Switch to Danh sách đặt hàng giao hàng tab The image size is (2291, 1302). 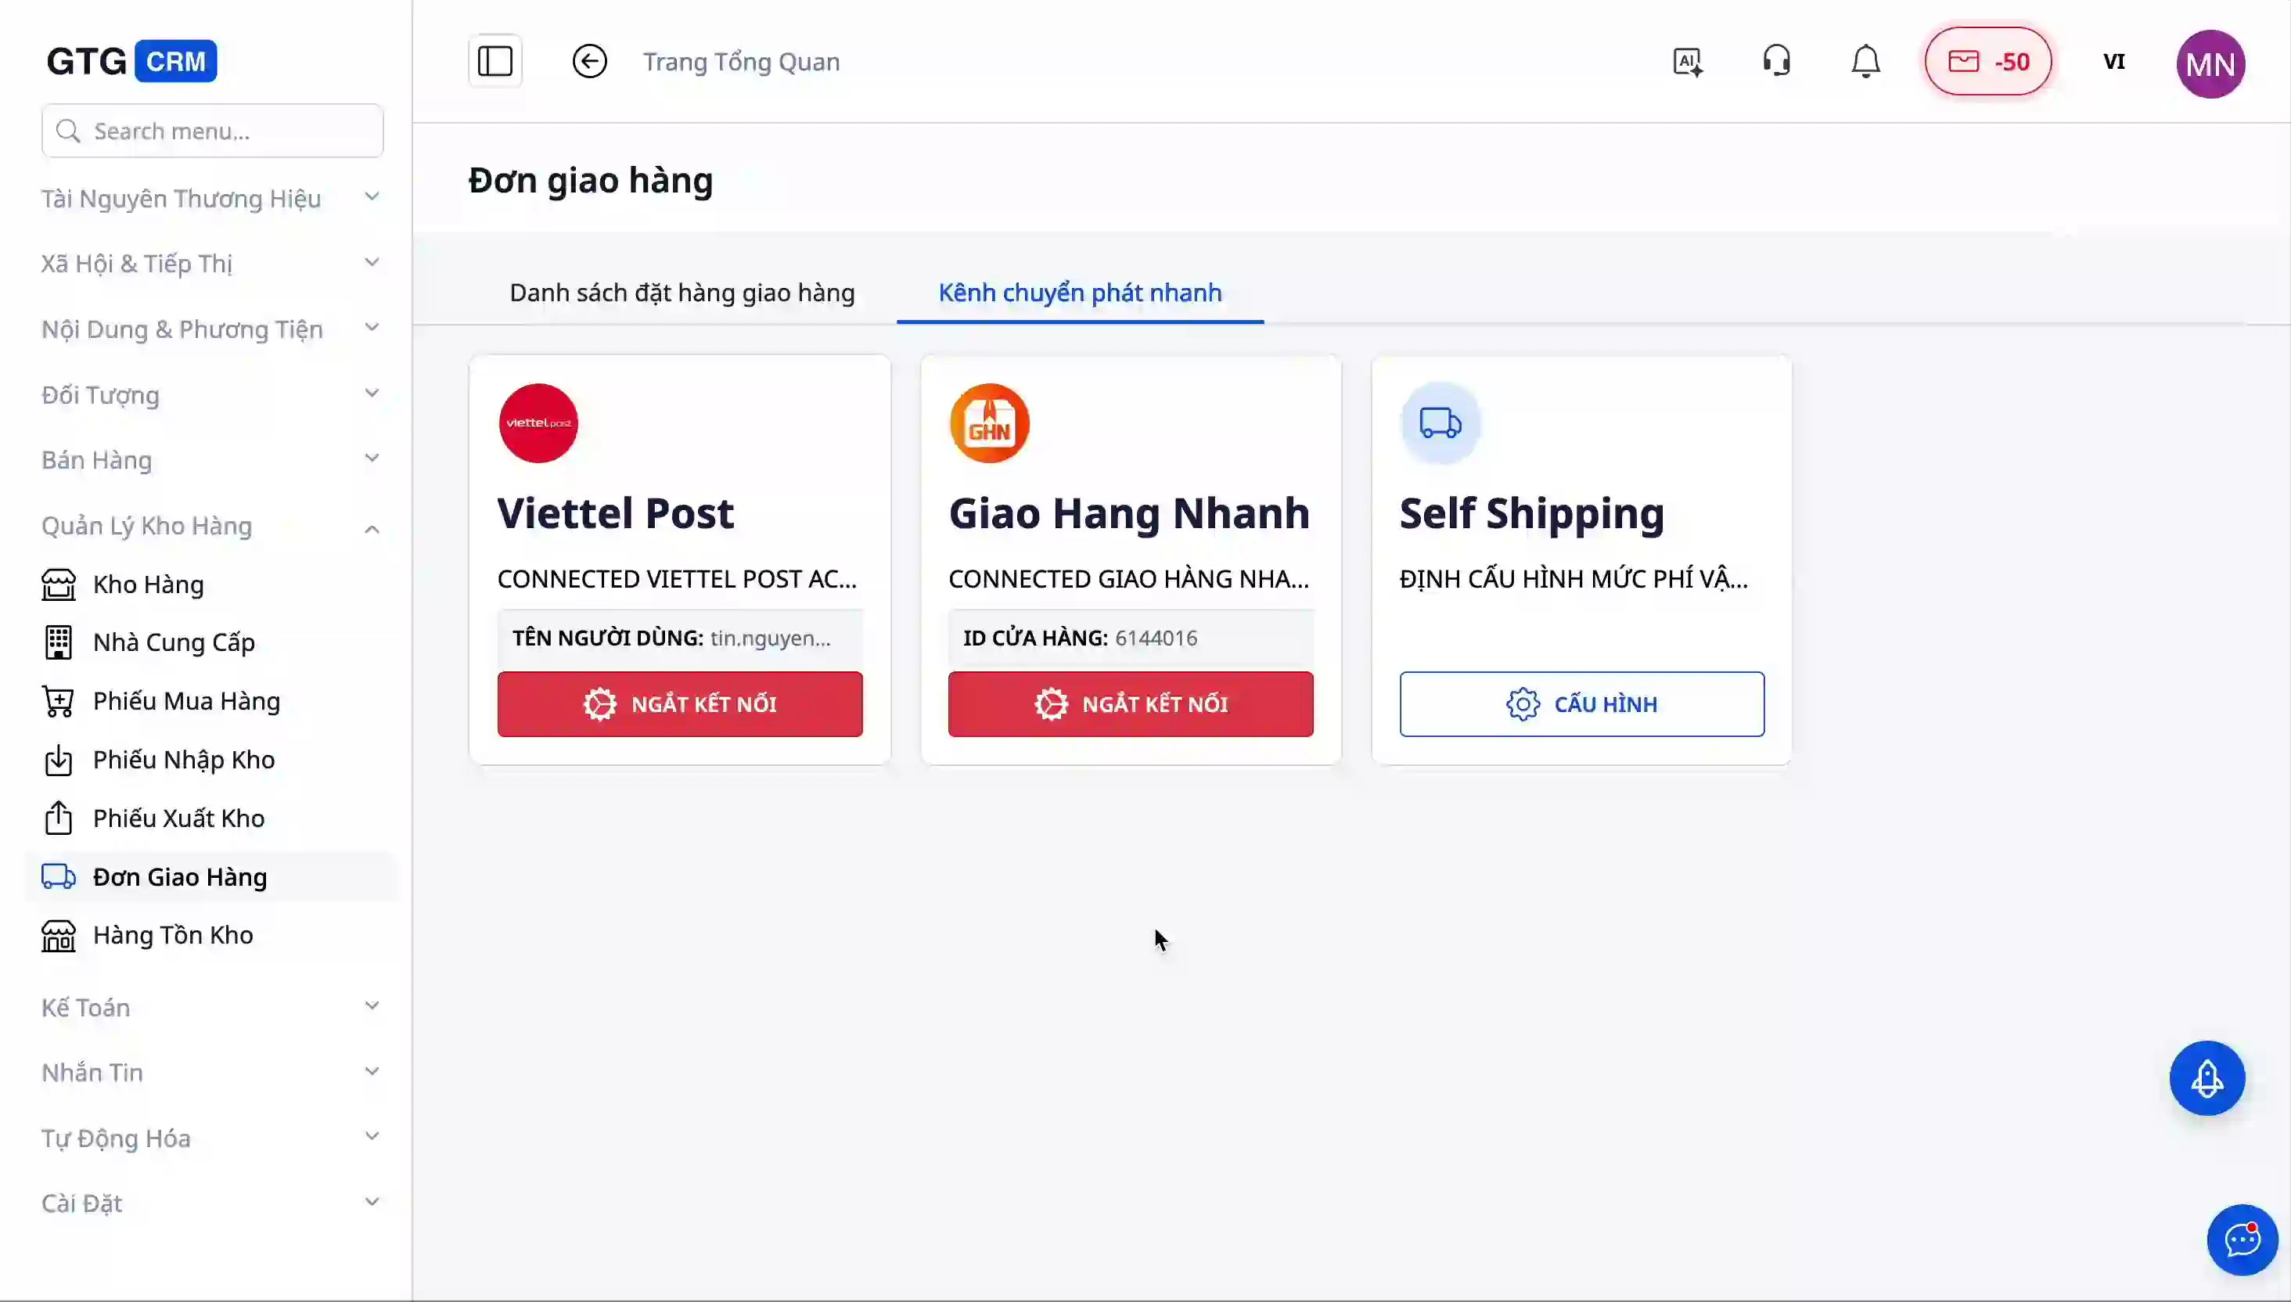tap(682, 293)
